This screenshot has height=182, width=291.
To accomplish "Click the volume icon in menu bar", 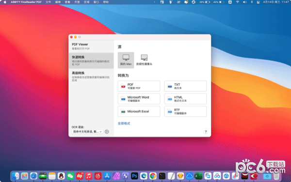I will coord(245,2).
